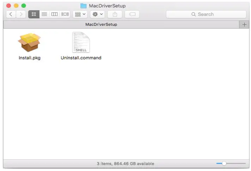
Task: Zoom the window with the green button
Action: [x=24, y=6]
